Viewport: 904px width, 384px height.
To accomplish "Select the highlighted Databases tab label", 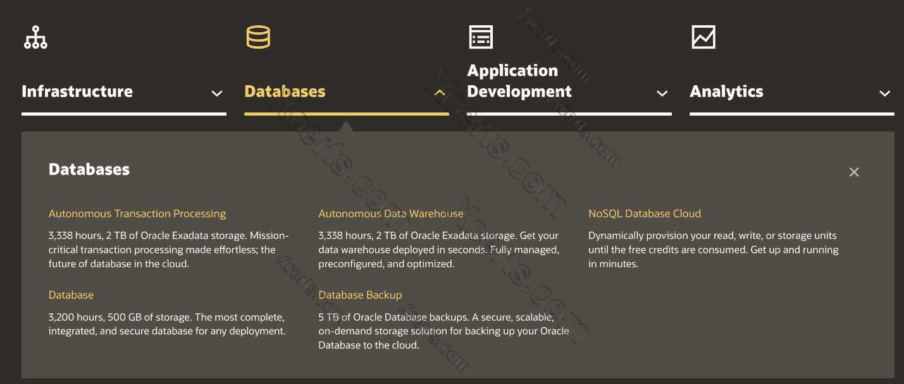I will [x=285, y=92].
